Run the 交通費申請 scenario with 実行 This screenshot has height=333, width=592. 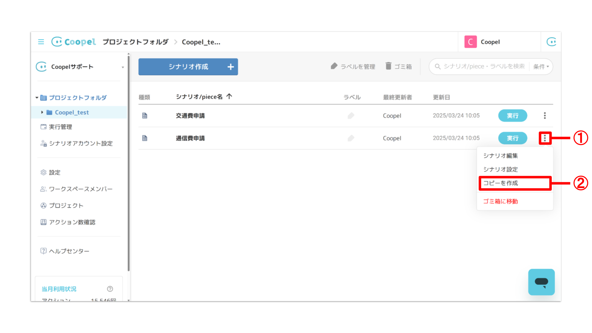pos(512,116)
